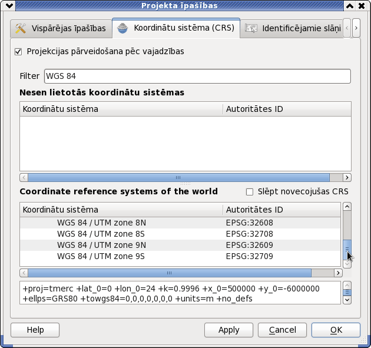Click the Identificējamie slāņi tab icon
371x348 pixels.
tap(251, 28)
